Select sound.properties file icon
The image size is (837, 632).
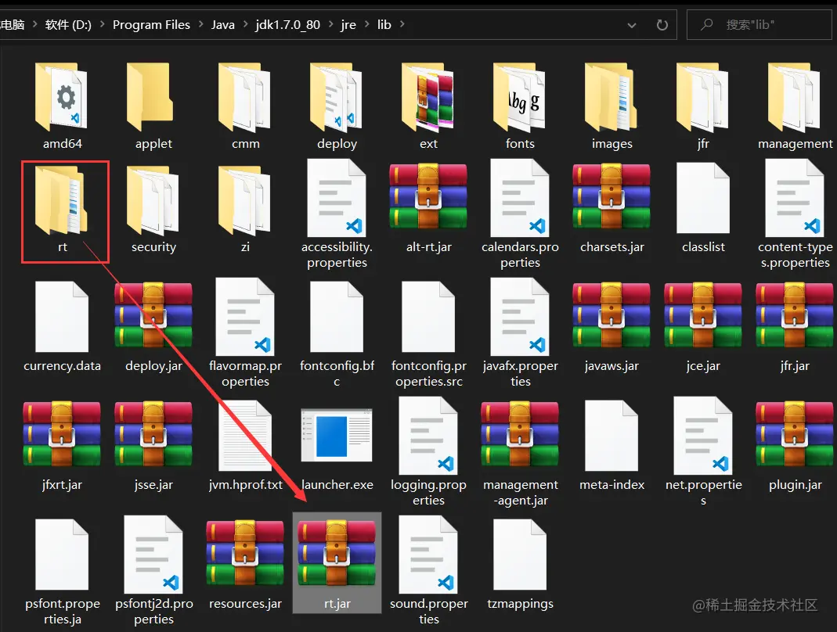click(428, 555)
